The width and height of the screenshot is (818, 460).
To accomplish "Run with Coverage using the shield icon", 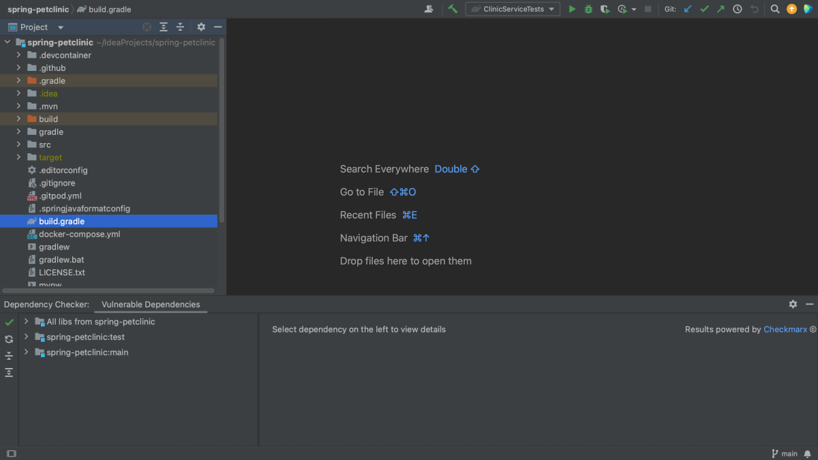I will click(x=604, y=9).
